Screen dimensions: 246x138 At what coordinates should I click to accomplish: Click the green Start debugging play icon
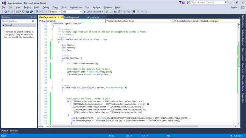[85, 12]
